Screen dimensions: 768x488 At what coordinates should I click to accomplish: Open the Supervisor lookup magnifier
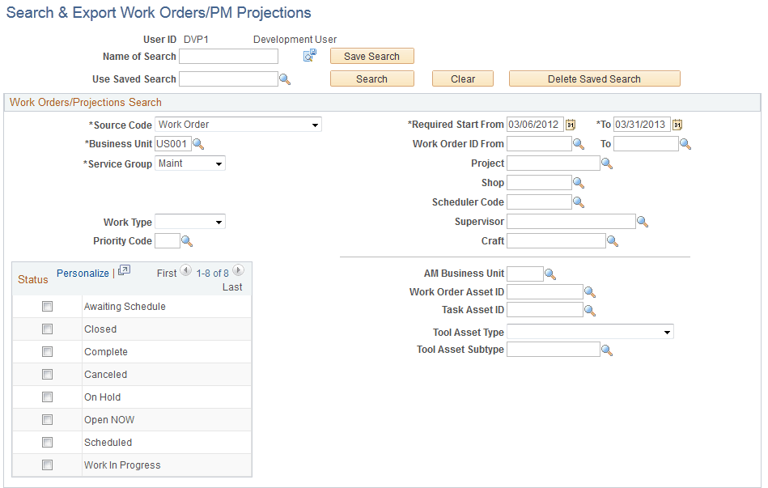643,221
